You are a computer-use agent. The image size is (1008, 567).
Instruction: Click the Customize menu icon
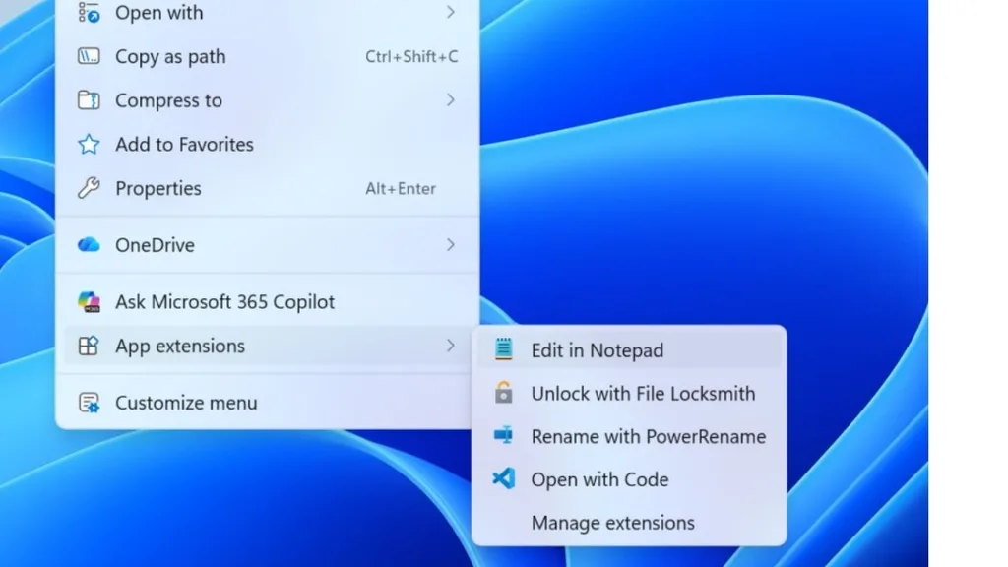pos(89,403)
